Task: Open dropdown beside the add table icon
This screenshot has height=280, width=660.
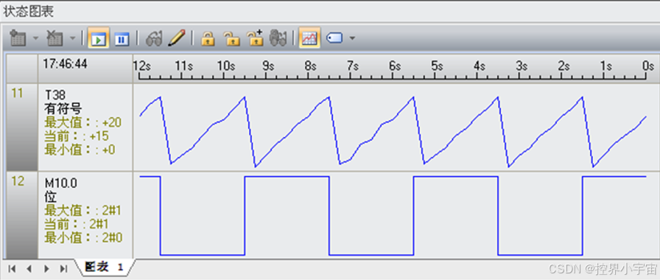Action: tap(35, 38)
